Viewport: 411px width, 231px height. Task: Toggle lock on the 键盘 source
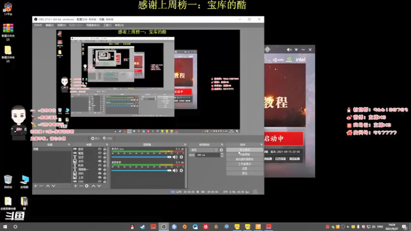click(105, 153)
